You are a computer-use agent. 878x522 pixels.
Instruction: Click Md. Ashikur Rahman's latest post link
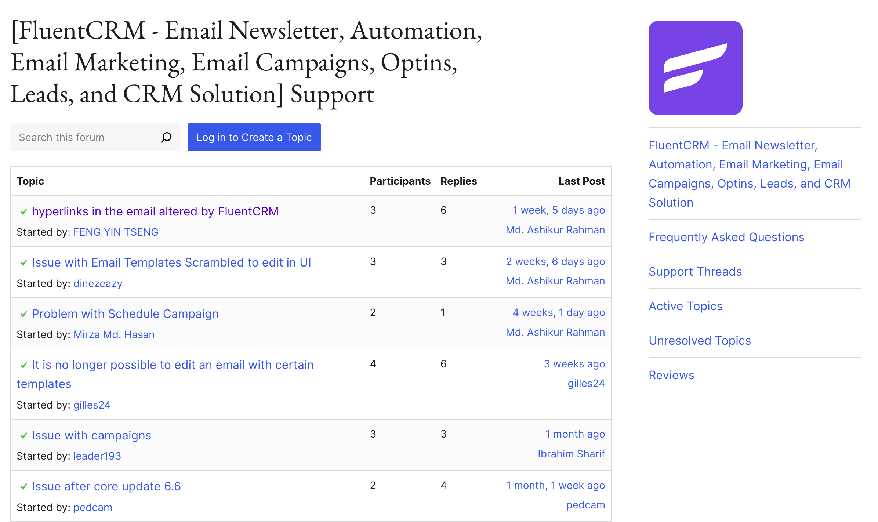coord(555,230)
